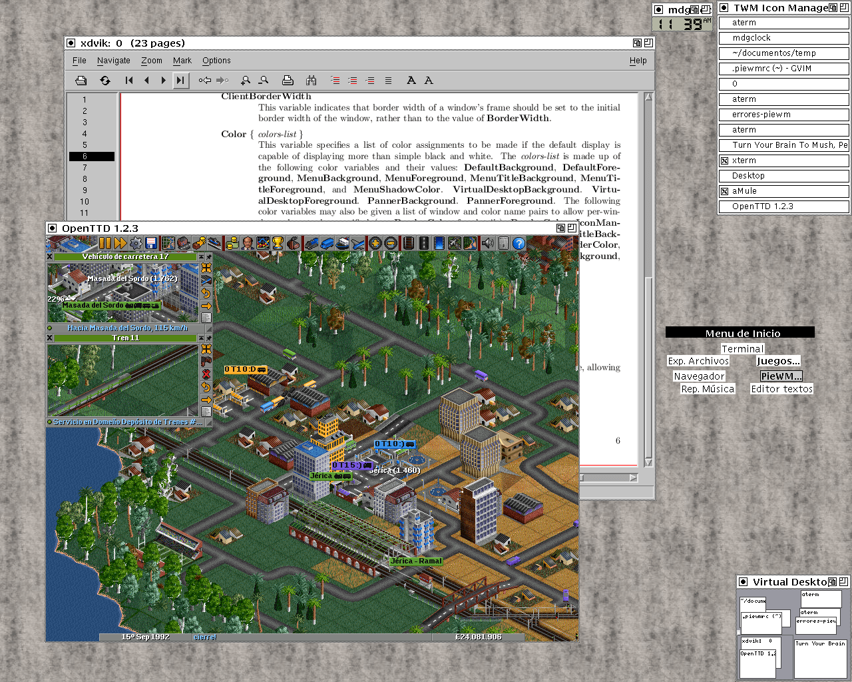Select the build railway track icon

408,244
